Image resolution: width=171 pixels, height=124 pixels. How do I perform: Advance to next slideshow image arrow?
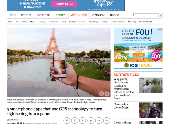(x=107, y=94)
